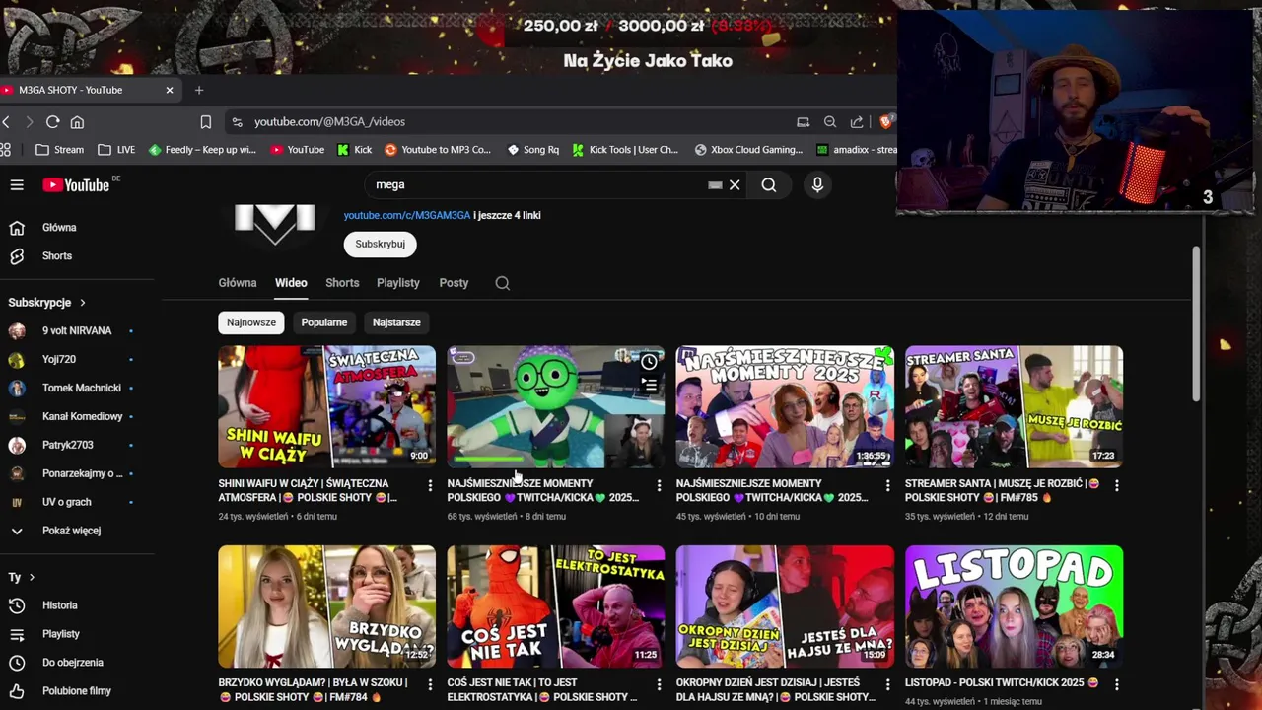Reload the page with the refresh icon
This screenshot has width=1262, height=710.
click(x=52, y=122)
